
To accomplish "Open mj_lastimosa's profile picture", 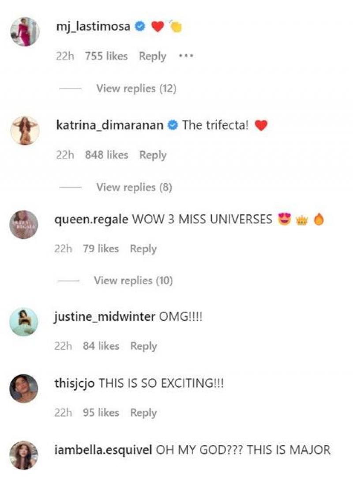I will coord(25,32).
